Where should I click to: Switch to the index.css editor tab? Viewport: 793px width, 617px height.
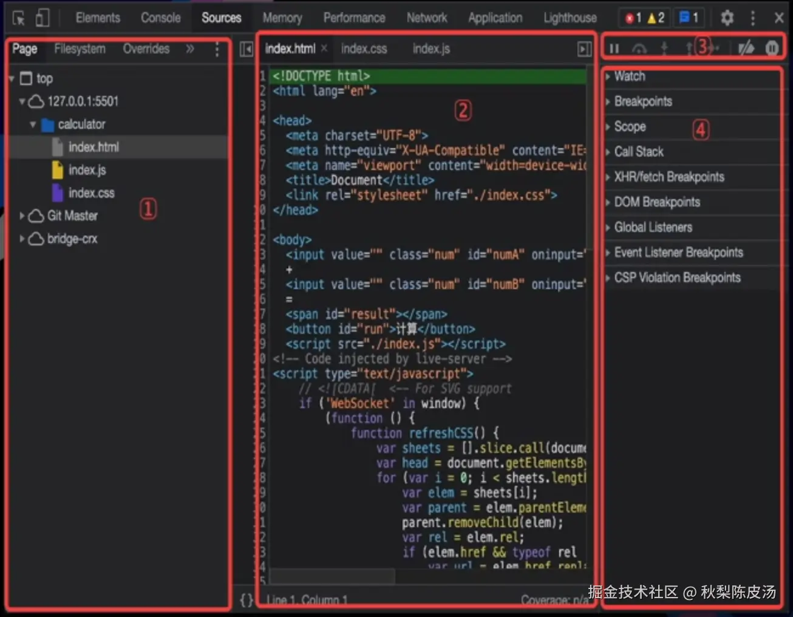364,49
